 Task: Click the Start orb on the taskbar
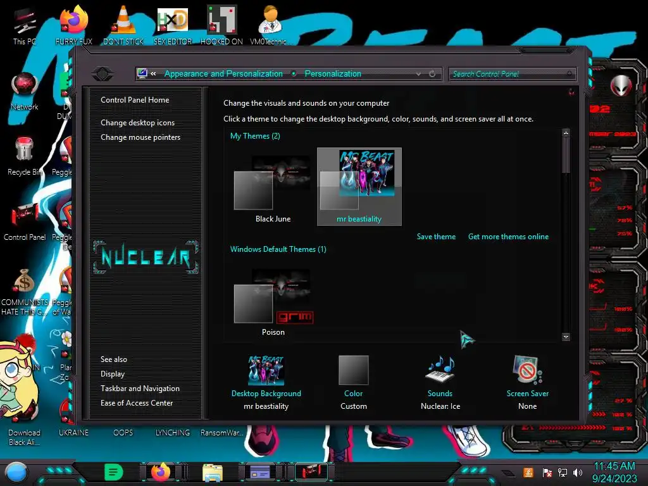pos(16,473)
